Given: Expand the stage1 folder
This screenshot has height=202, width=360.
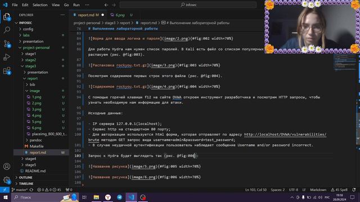Looking at the screenshot, I should 30,54.
